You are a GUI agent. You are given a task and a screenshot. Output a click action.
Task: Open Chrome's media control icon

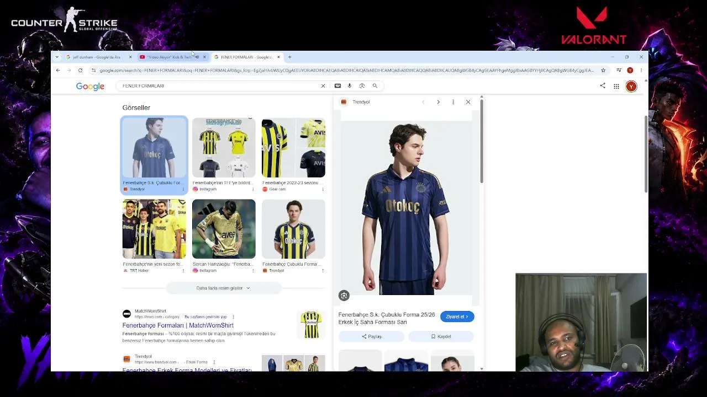[x=619, y=70]
